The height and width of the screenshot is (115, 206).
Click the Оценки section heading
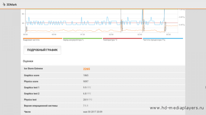tap(28, 61)
